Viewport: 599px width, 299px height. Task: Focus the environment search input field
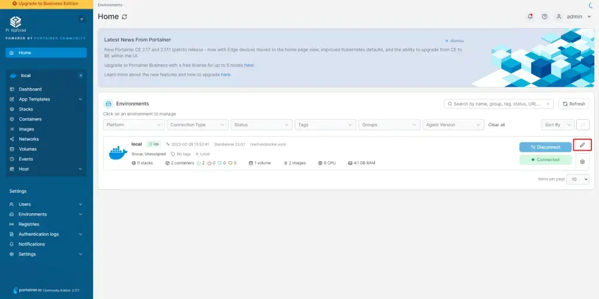point(498,104)
